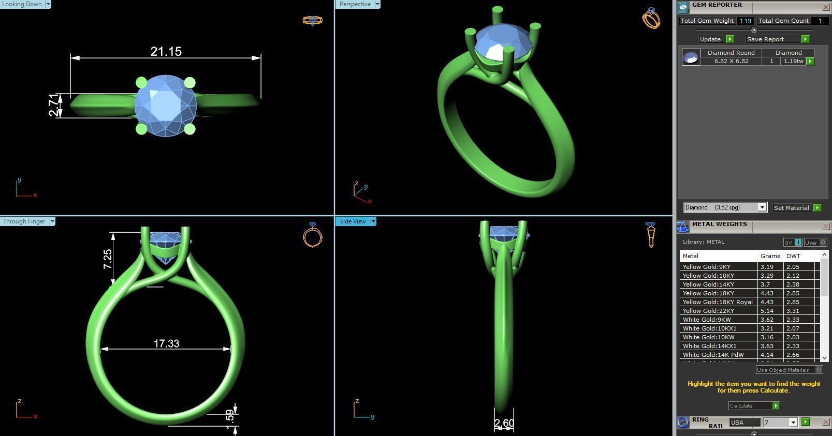
Task: Click green arrow next to Update
Action: click(x=729, y=39)
